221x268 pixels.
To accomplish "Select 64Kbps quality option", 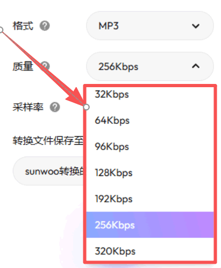I will tap(150, 121).
